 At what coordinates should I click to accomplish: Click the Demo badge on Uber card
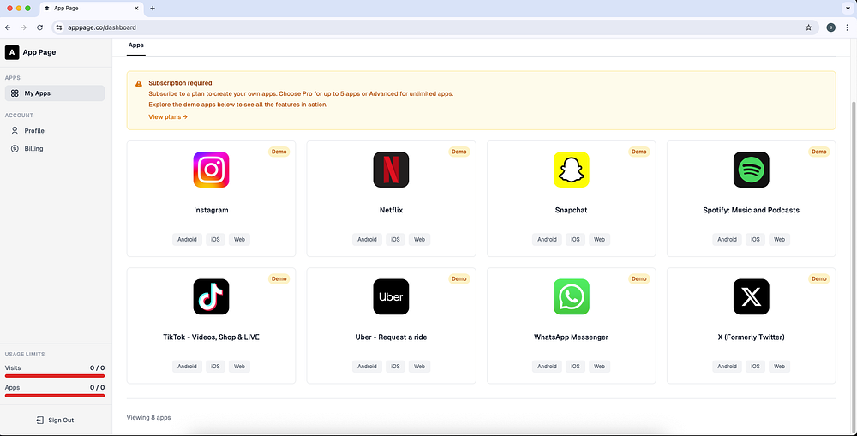[459, 278]
